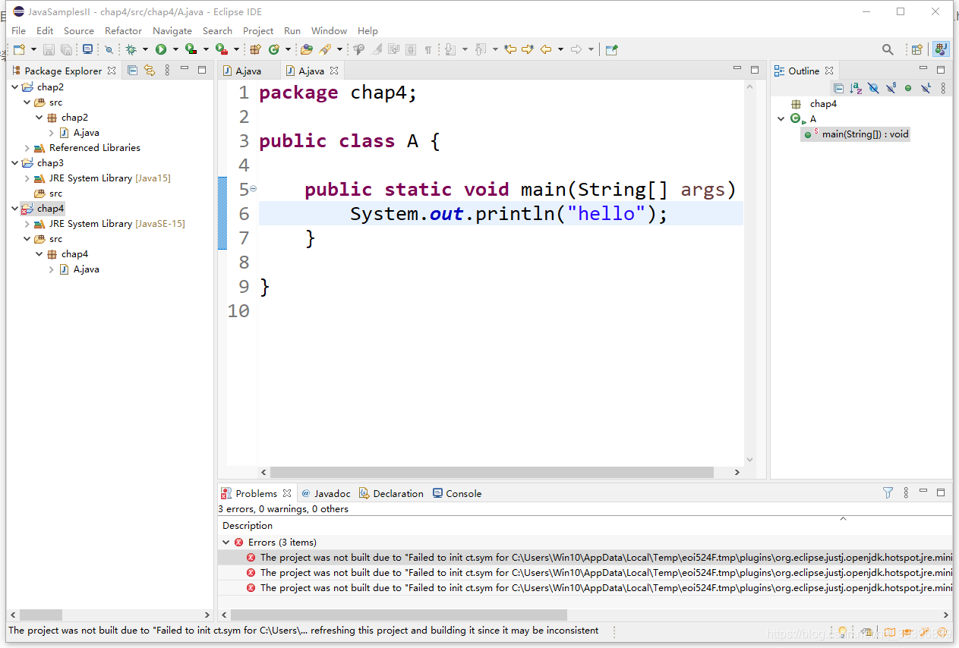This screenshot has height=648, width=959.
Task: Click the Last Edit Location icon
Action: point(510,49)
